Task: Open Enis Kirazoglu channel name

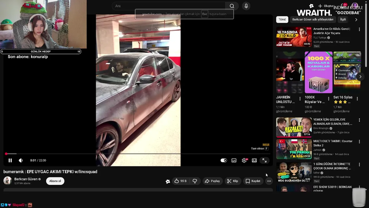Action: (321, 128)
